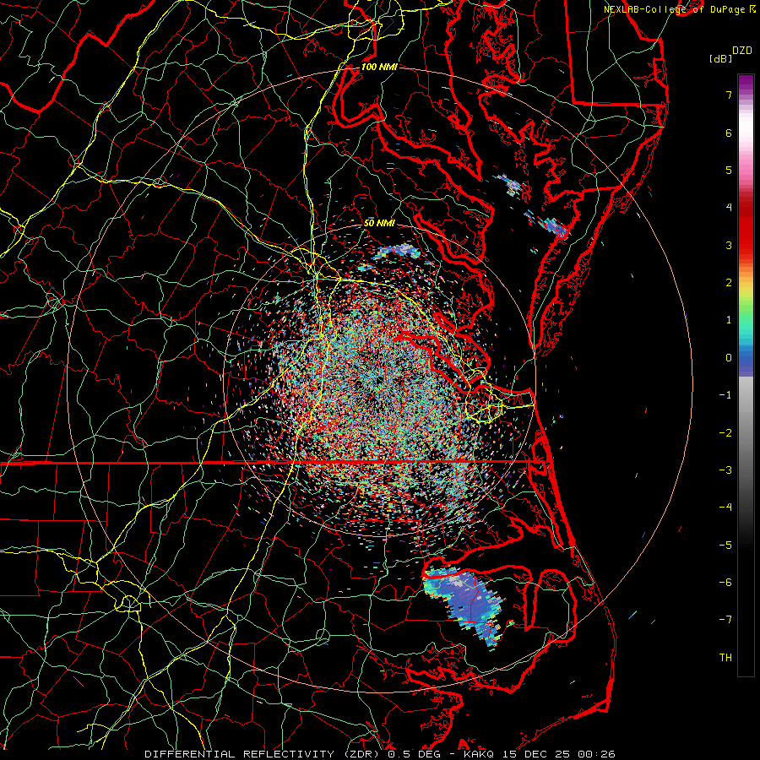Viewport: 760px width, 760px height.
Task: Select the -1 dB scale label
Action: click(725, 395)
